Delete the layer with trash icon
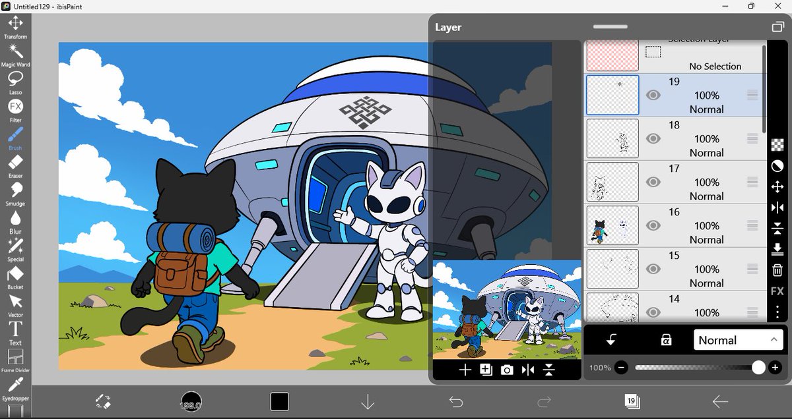Viewport: 792px width, 419px height. click(777, 270)
